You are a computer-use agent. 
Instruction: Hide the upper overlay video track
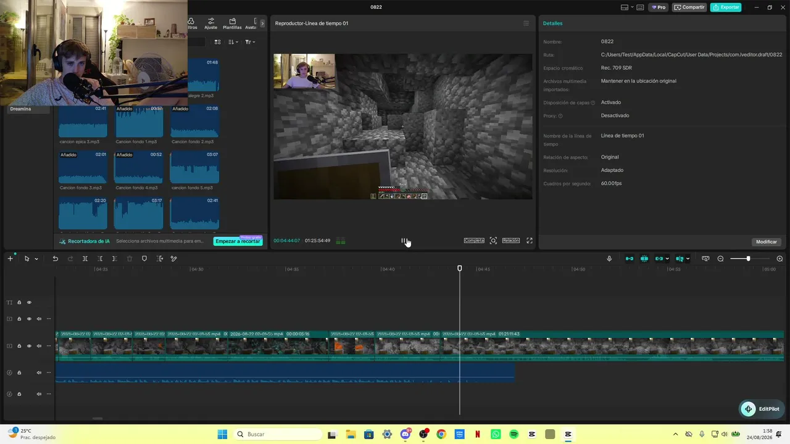(x=29, y=319)
